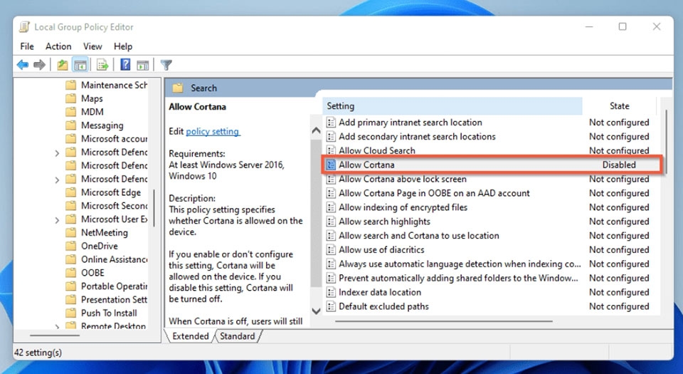Expand the third Microsoft Defender tree node

tap(57, 180)
